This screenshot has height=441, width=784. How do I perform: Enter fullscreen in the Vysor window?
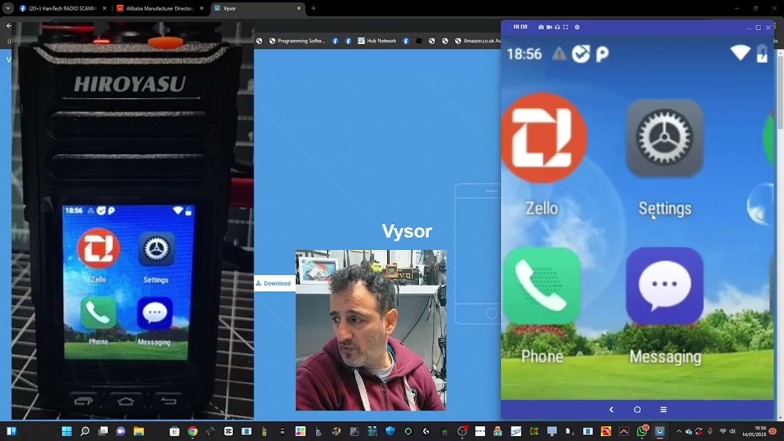565,27
